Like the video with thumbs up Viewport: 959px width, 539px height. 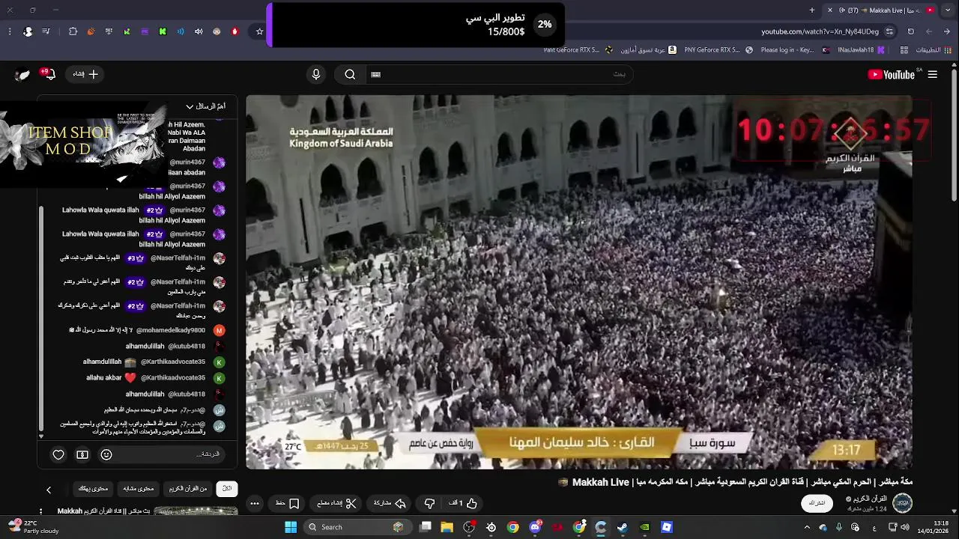[x=463, y=503]
